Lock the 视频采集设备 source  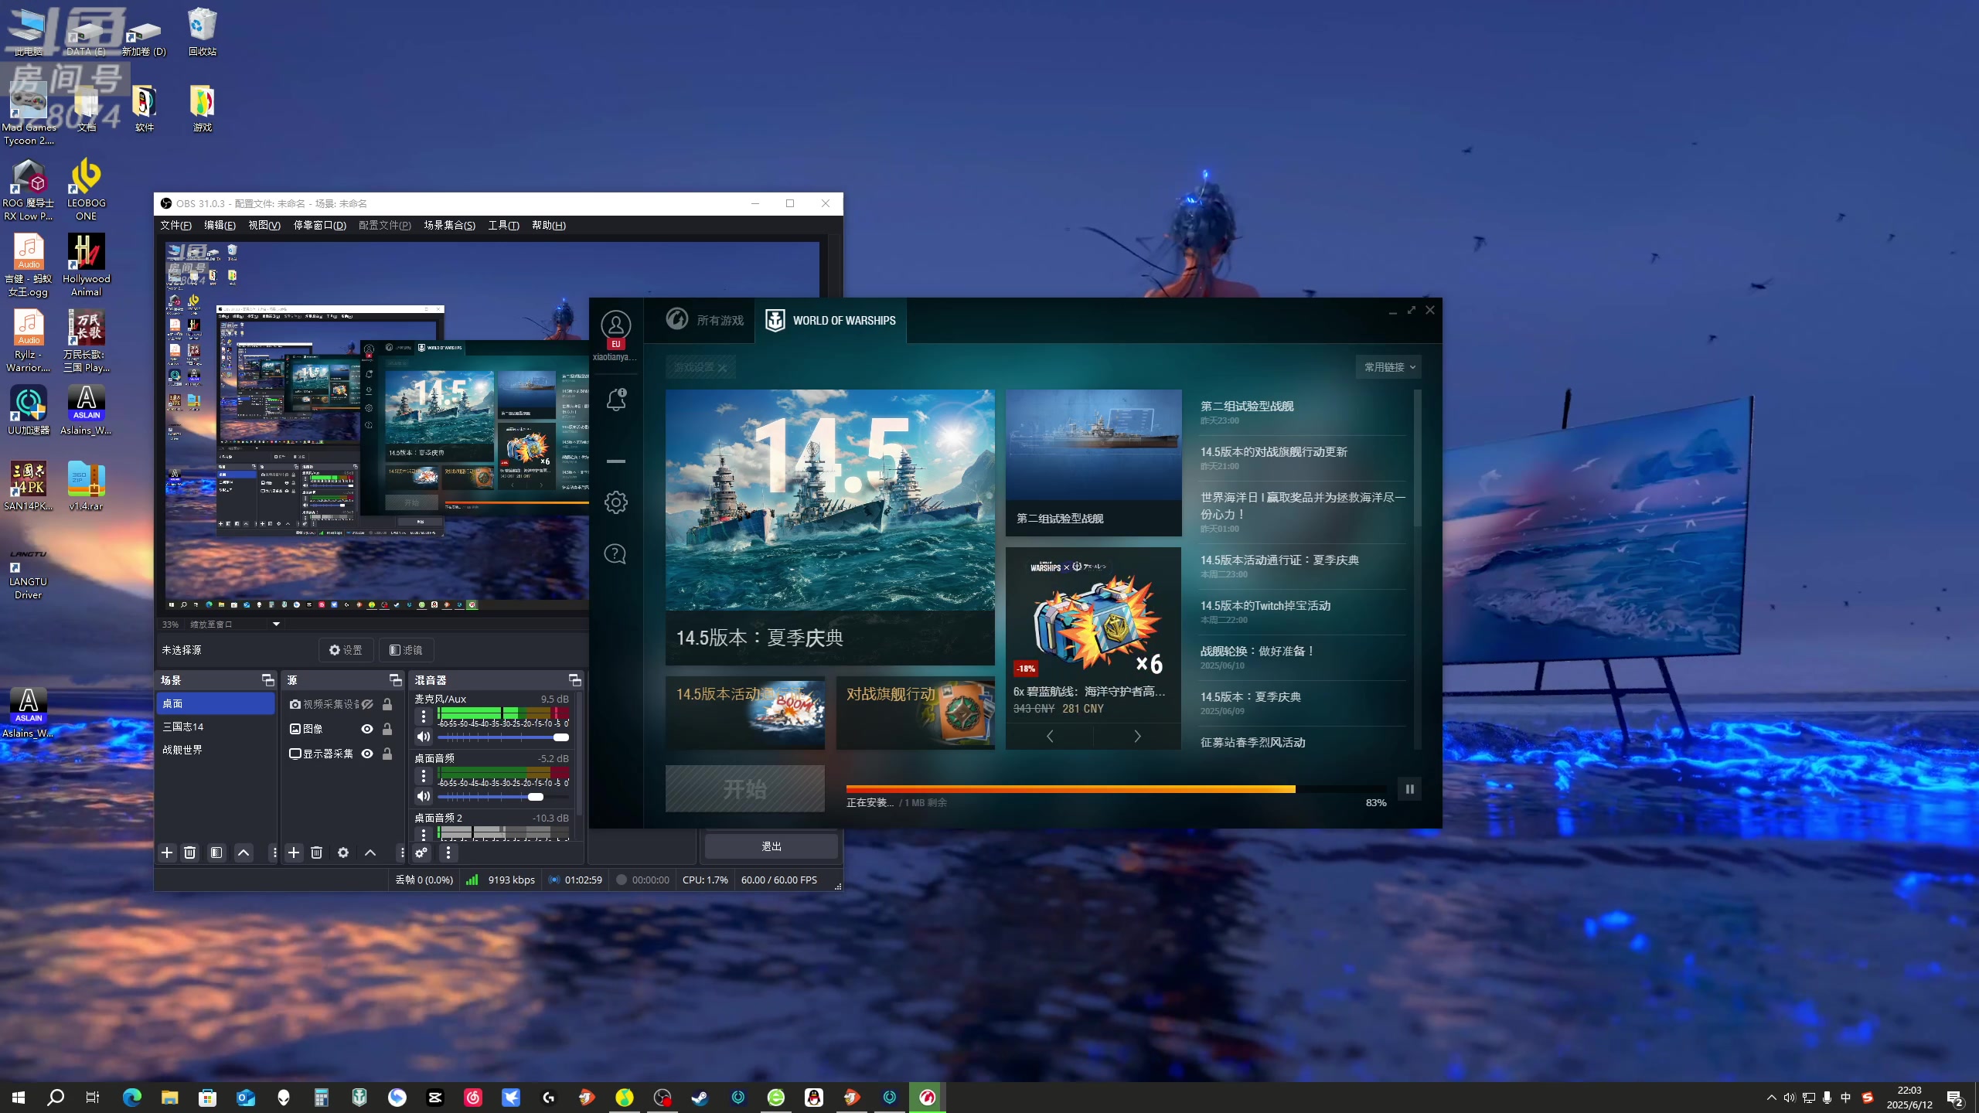click(387, 705)
